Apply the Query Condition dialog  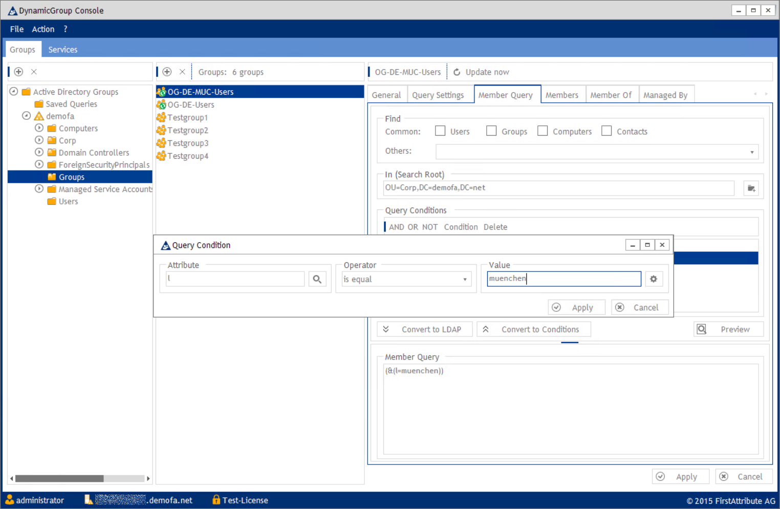[x=577, y=307]
